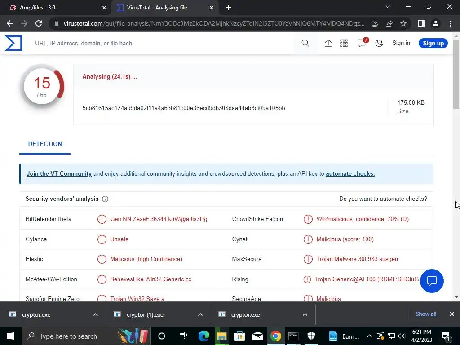Click McAfee-GW-Edition detection warning icon

(x=102, y=279)
